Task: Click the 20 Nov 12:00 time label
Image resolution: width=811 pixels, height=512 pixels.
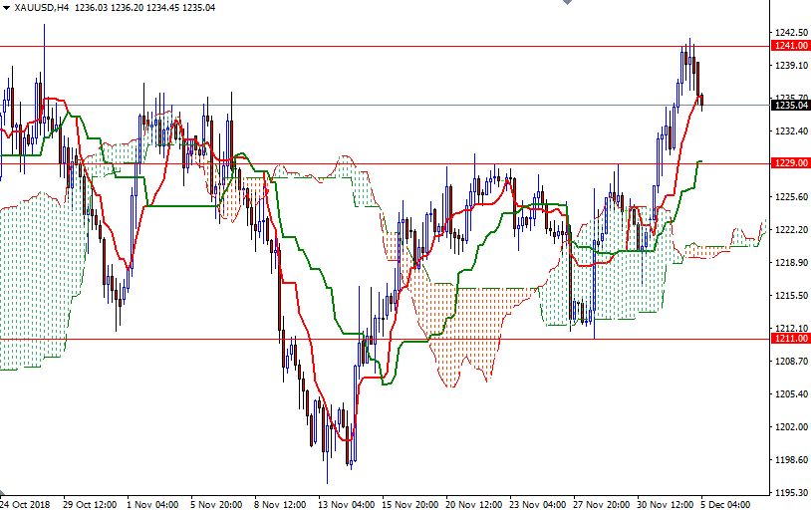Action: click(x=475, y=505)
